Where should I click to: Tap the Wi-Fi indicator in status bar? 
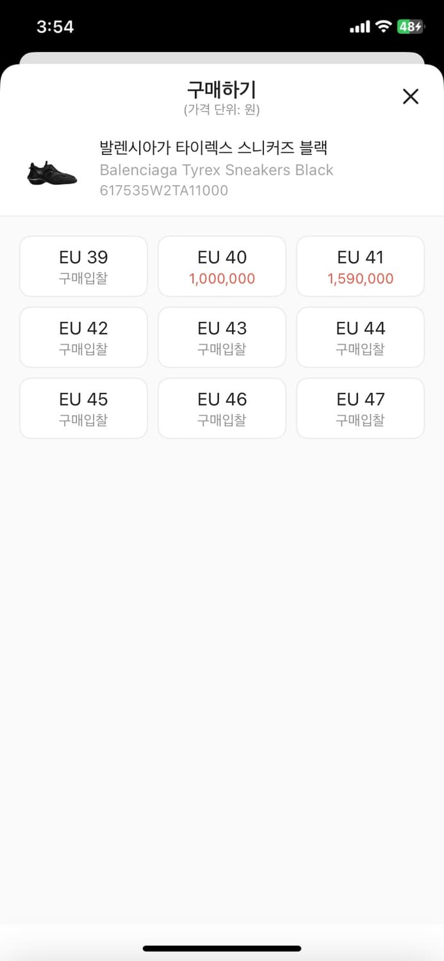tap(382, 26)
